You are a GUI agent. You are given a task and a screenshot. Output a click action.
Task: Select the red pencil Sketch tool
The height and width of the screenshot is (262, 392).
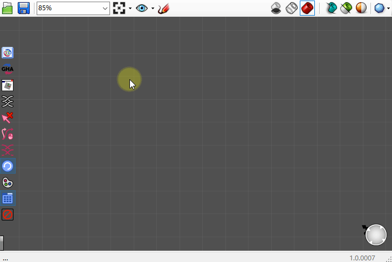click(x=164, y=8)
